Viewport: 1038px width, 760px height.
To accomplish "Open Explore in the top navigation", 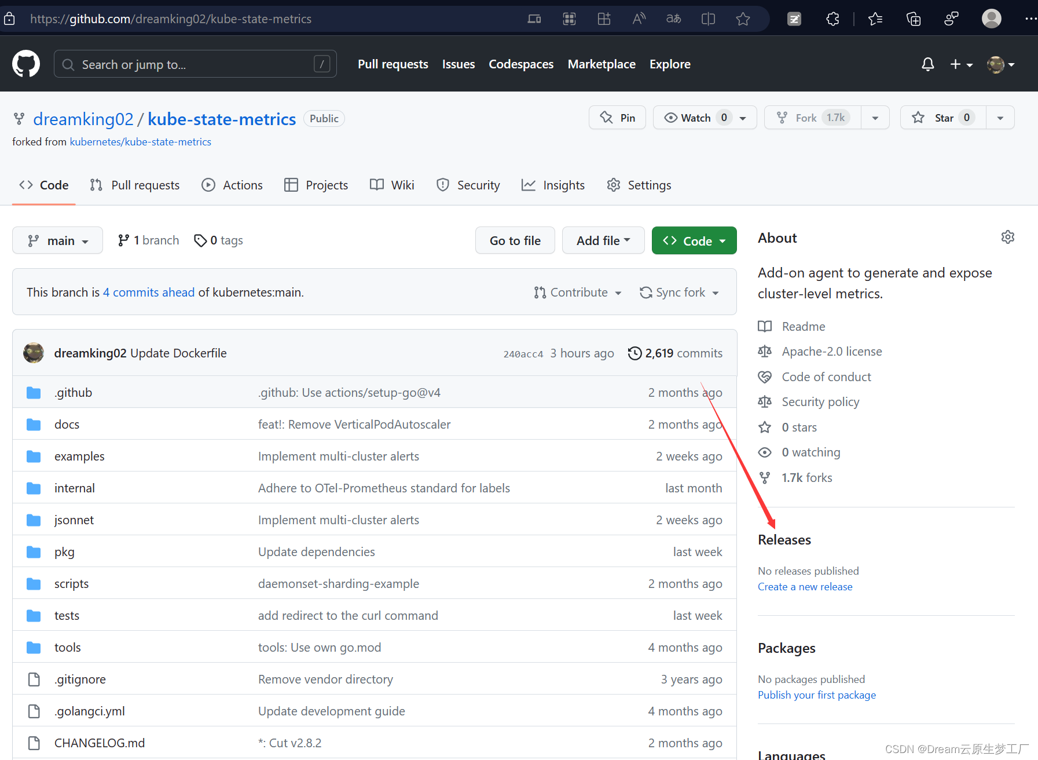I will pos(670,64).
